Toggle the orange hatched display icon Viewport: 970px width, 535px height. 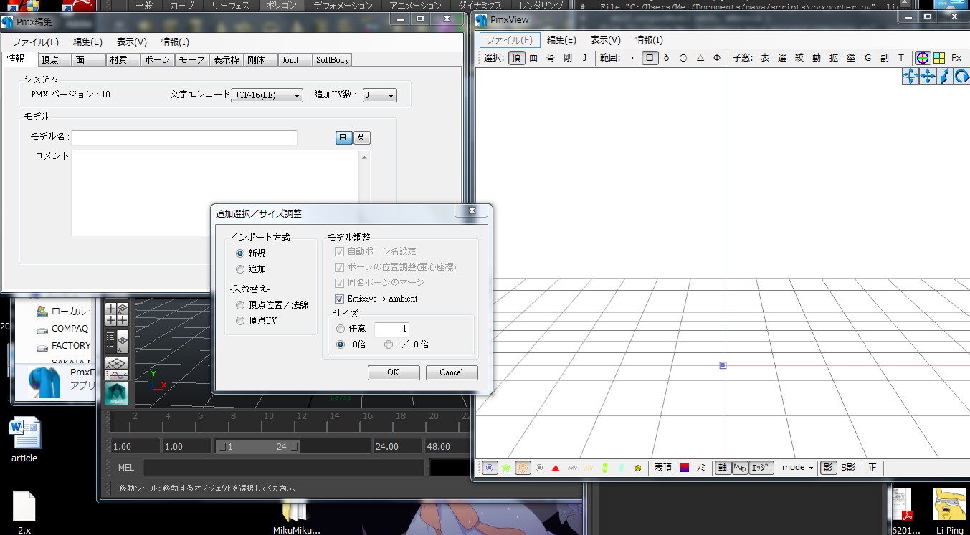pos(523,468)
